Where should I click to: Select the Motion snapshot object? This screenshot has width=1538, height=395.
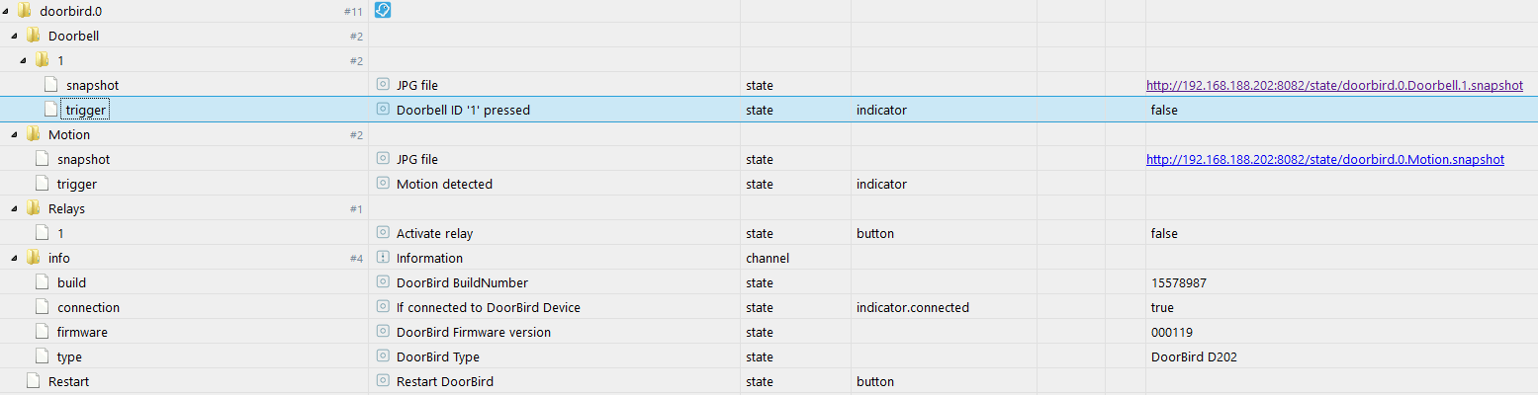pyautogui.click(x=83, y=159)
